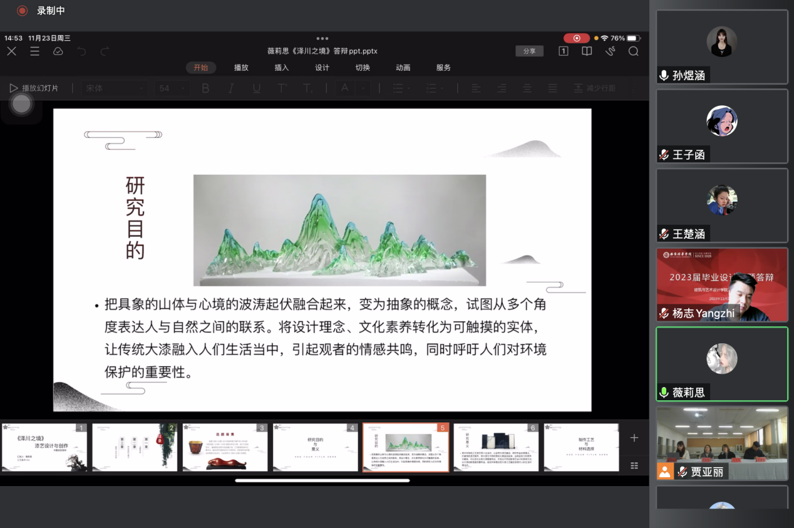The height and width of the screenshot is (528, 794).
Task: Open slide grid overview icon
Action: 634,465
